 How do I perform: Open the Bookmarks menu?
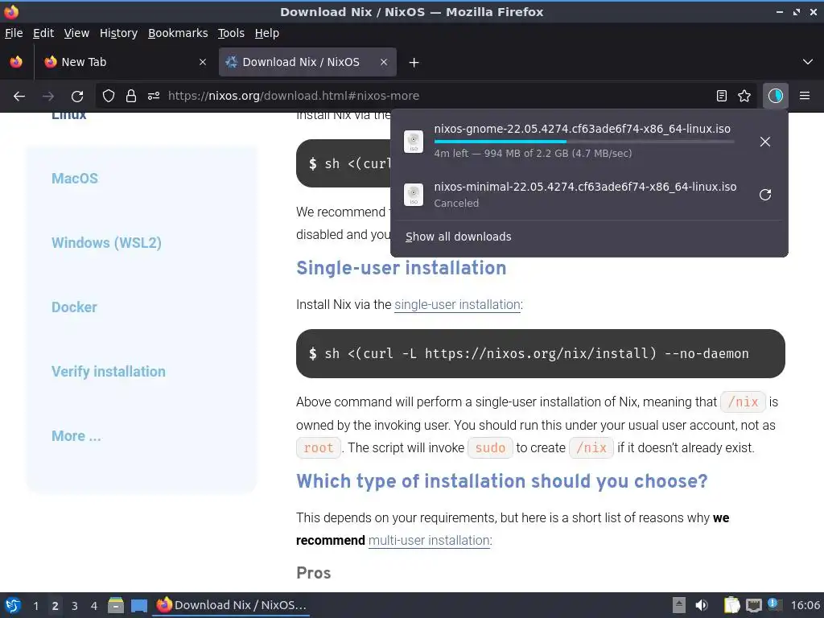pos(178,33)
